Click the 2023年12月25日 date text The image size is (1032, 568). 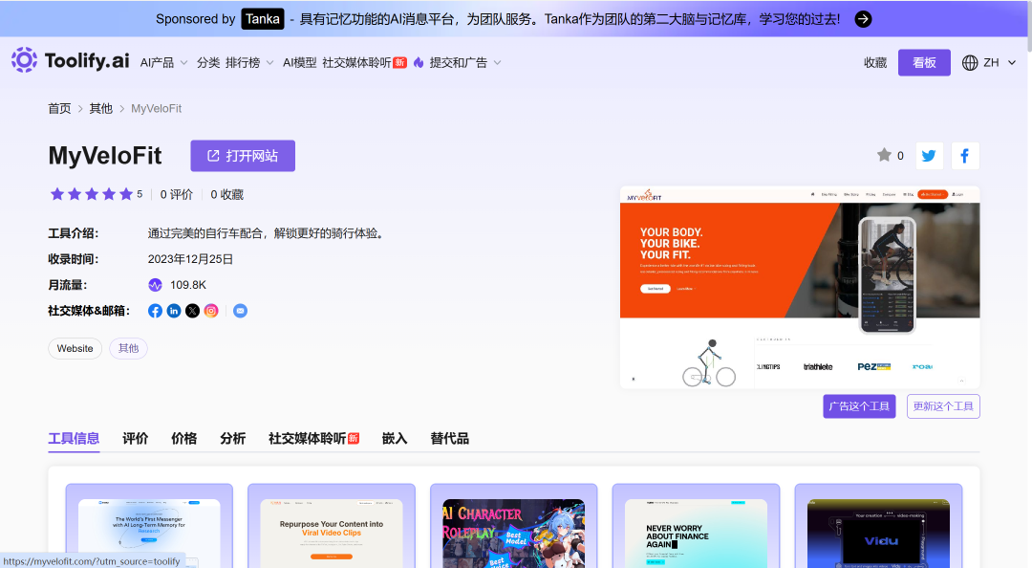(x=190, y=259)
